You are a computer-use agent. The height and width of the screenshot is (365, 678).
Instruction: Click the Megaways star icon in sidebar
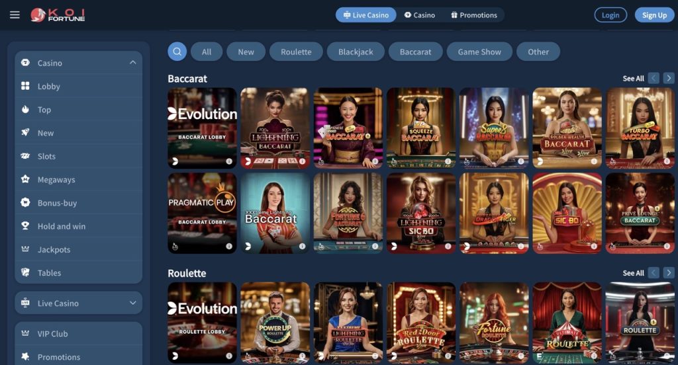pyautogui.click(x=26, y=179)
